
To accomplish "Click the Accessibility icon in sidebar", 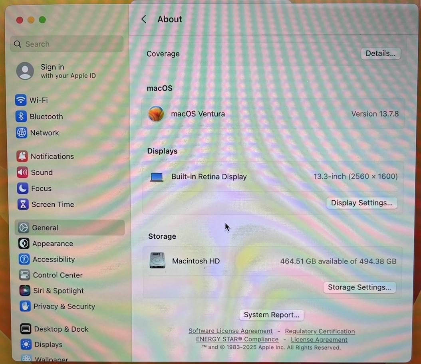I will pyautogui.click(x=24, y=259).
